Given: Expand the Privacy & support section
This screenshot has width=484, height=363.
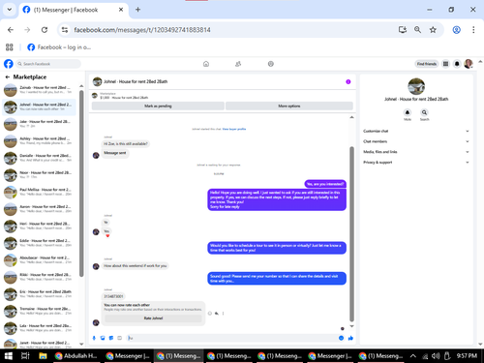Looking at the screenshot, I should click(x=416, y=163).
